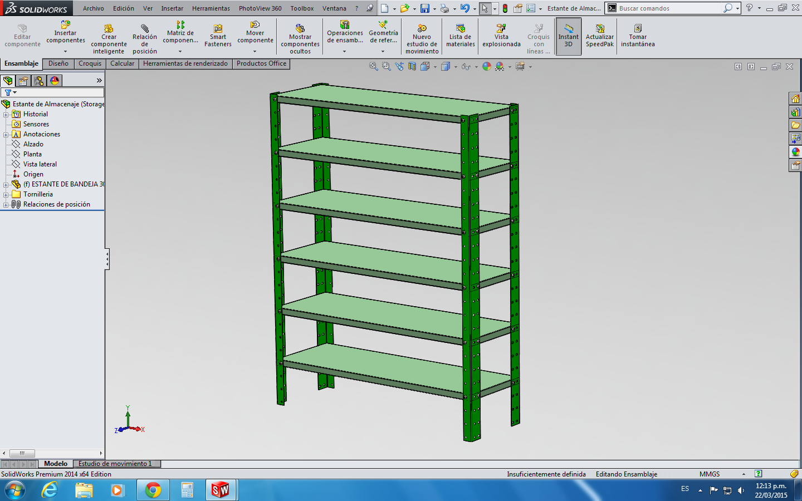Image resolution: width=802 pixels, height=501 pixels.
Task: Toggle Instant 3D off
Action: [569, 36]
